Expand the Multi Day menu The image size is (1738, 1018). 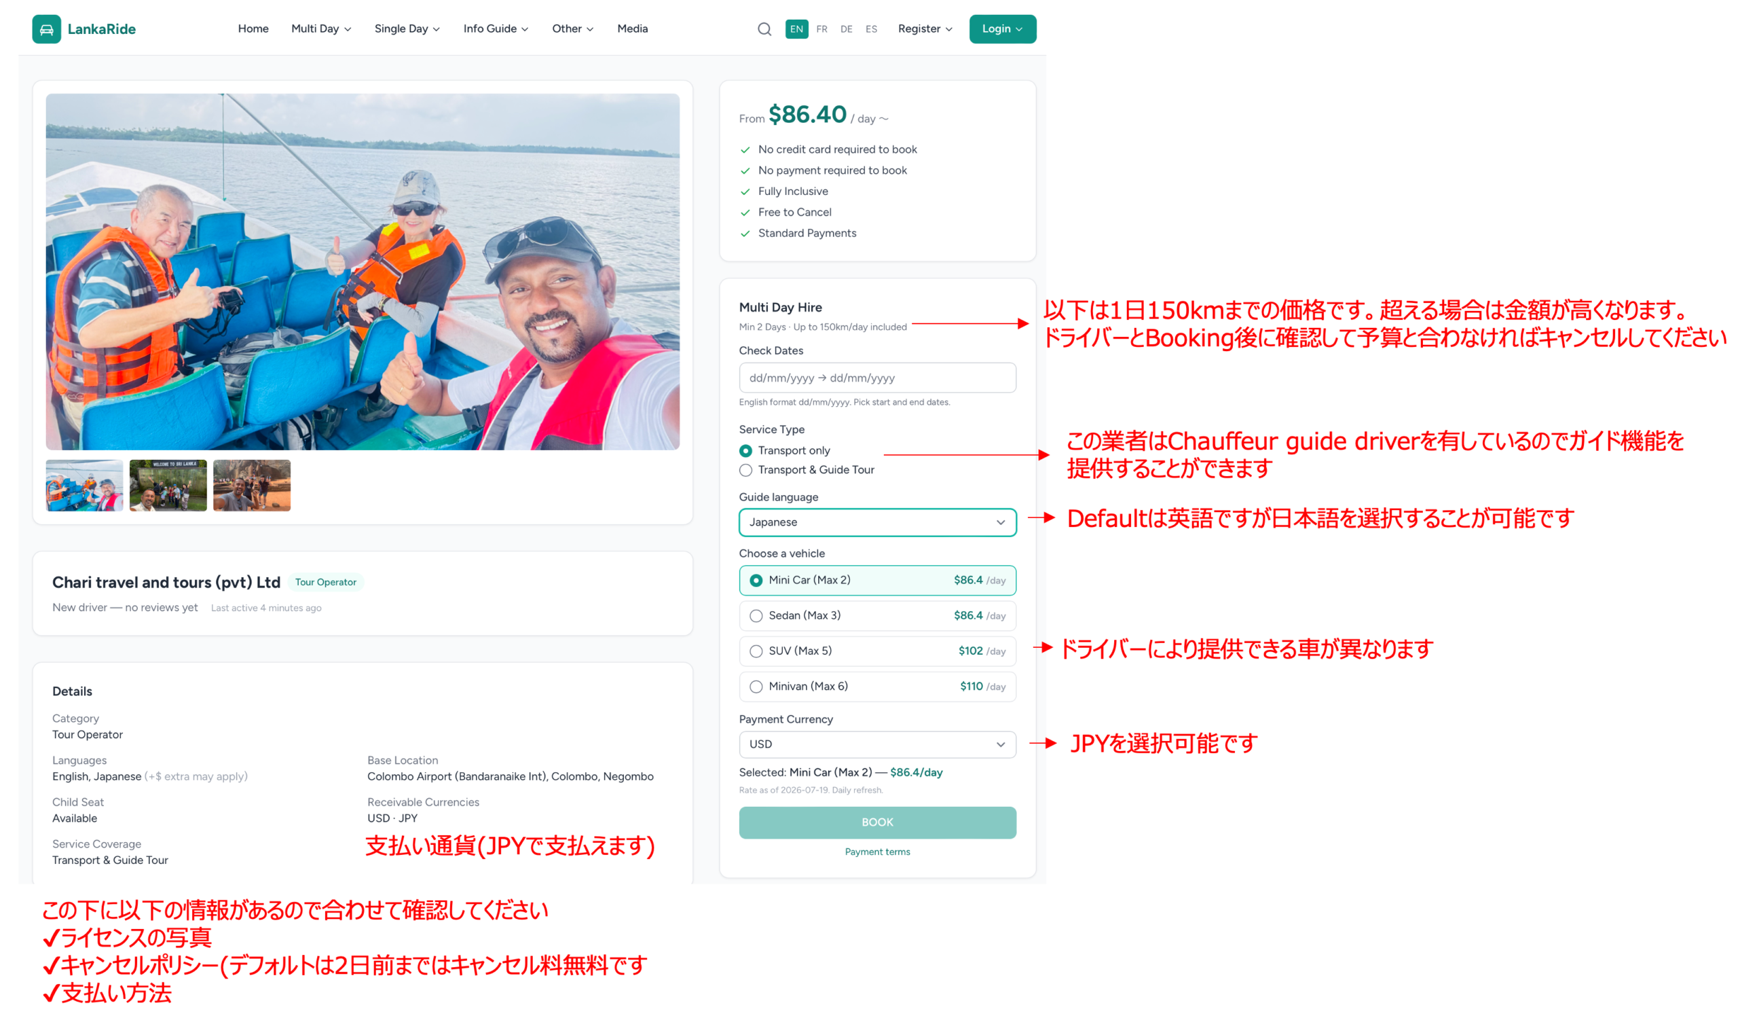(x=321, y=29)
